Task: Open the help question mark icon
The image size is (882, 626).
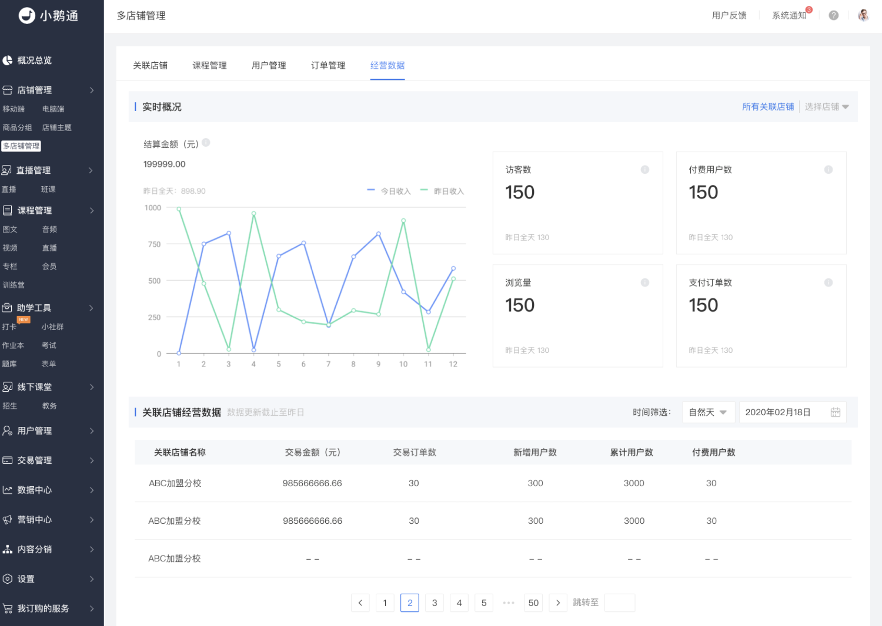Action: click(834, 15)
